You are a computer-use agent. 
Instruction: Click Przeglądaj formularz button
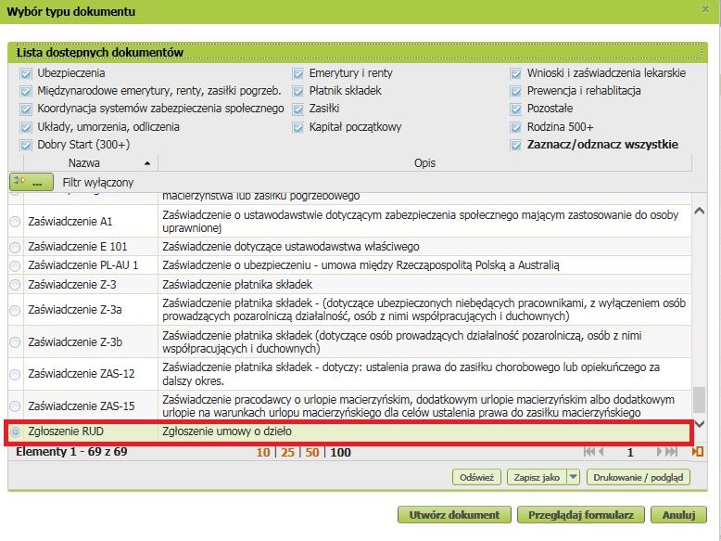click(581, 515)
